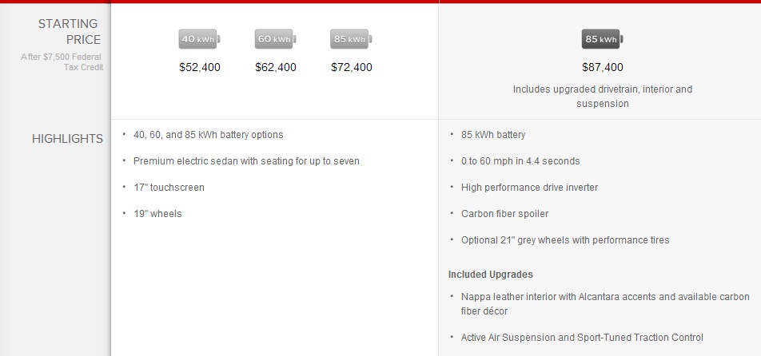Click Optional 21" grey wheels item

[565, 240]
